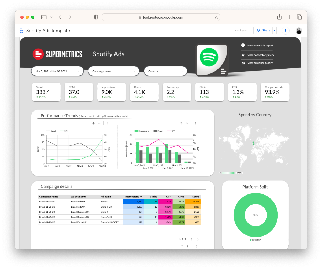
Task: Open the Share button dropdown arrow
Action: click(x=274, y=31)
